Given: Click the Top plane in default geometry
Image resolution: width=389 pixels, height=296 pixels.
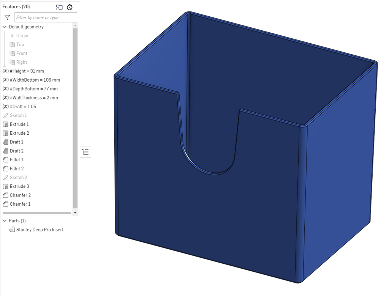Looking at the screenshot, I should (x=20, y=45).
